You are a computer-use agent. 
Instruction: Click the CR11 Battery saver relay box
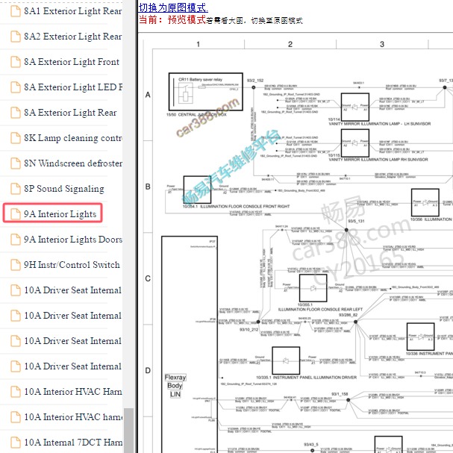(x=206, y=92)
